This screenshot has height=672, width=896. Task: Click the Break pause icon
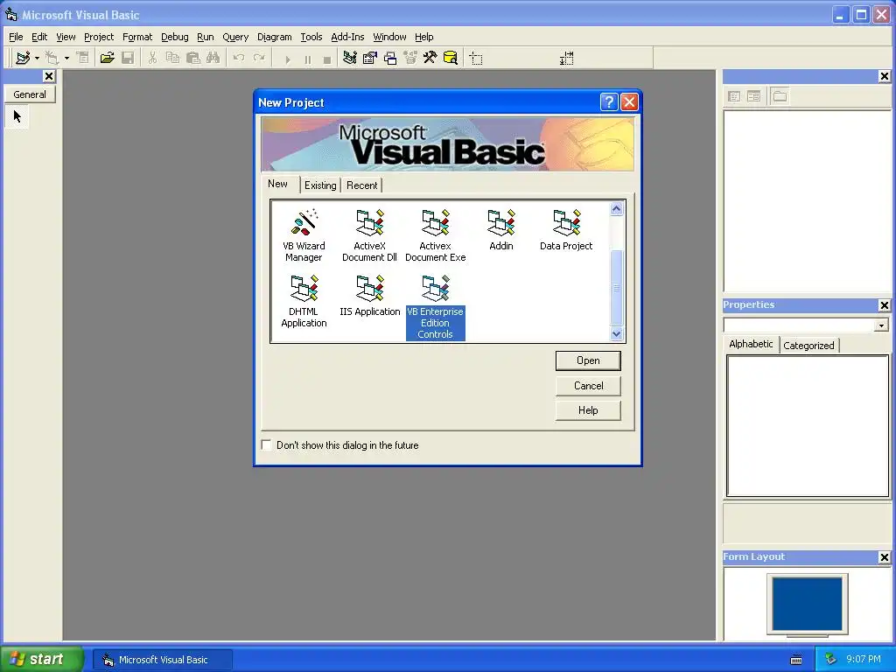(x=307, y=59)
